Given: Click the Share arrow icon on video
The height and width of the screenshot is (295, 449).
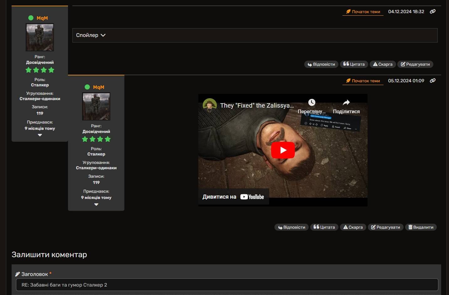Looking at the screenshot, I should point(346,103).
